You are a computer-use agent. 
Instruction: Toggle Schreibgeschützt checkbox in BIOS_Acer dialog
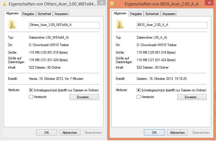pyautogui.click(x=139, y=90)
